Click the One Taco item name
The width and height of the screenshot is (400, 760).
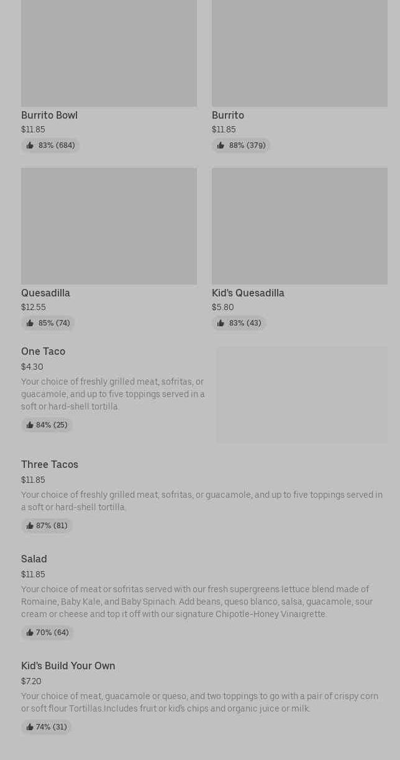(x=43, y=351)
